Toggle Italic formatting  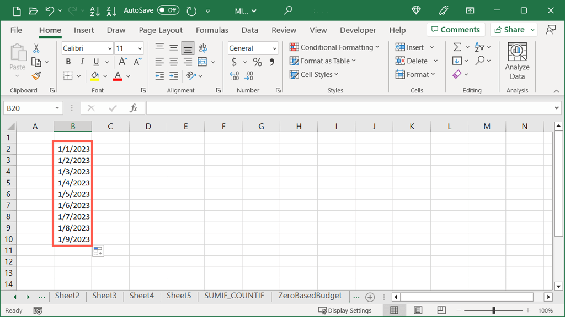[82, 62]
